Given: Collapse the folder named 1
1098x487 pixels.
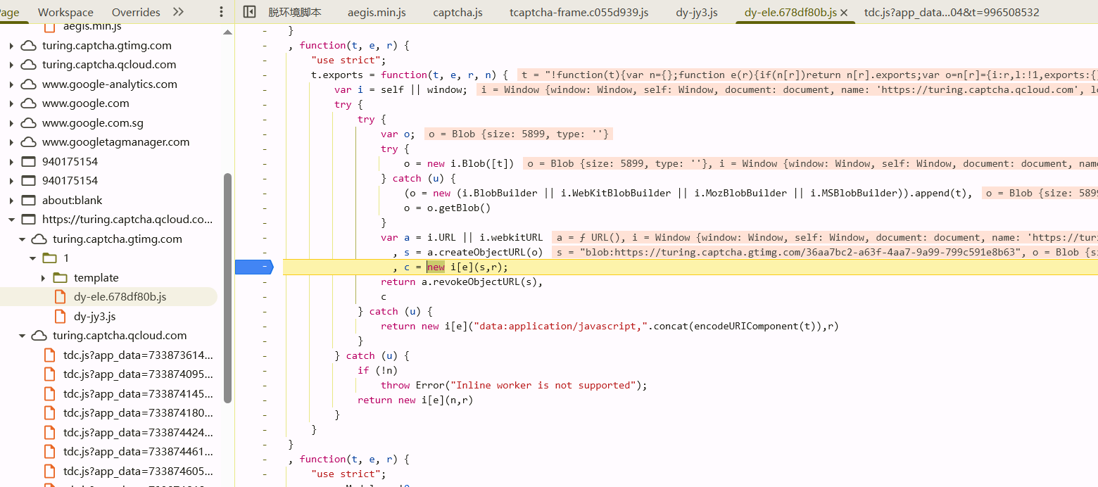Looking at the screenshot, I should (x=32, y=258).
